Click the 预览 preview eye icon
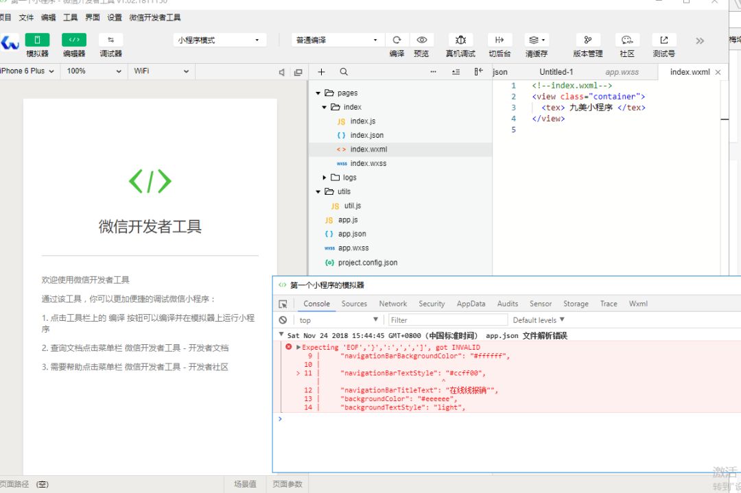This screenshot has height=493, width=741. 421,40
